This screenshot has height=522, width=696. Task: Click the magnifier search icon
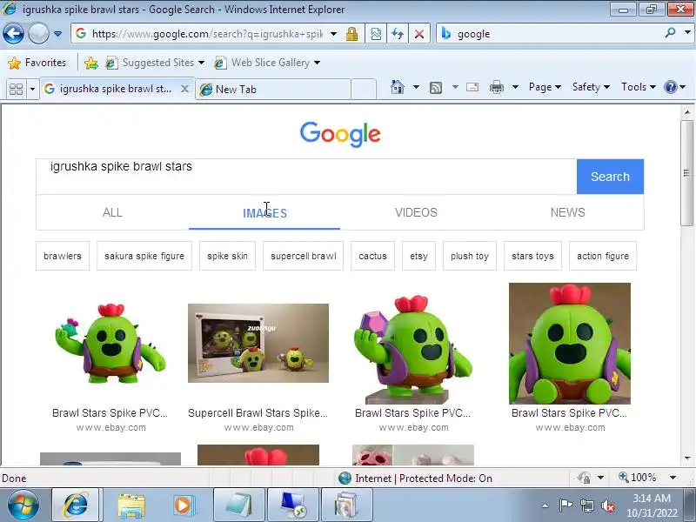670,33
